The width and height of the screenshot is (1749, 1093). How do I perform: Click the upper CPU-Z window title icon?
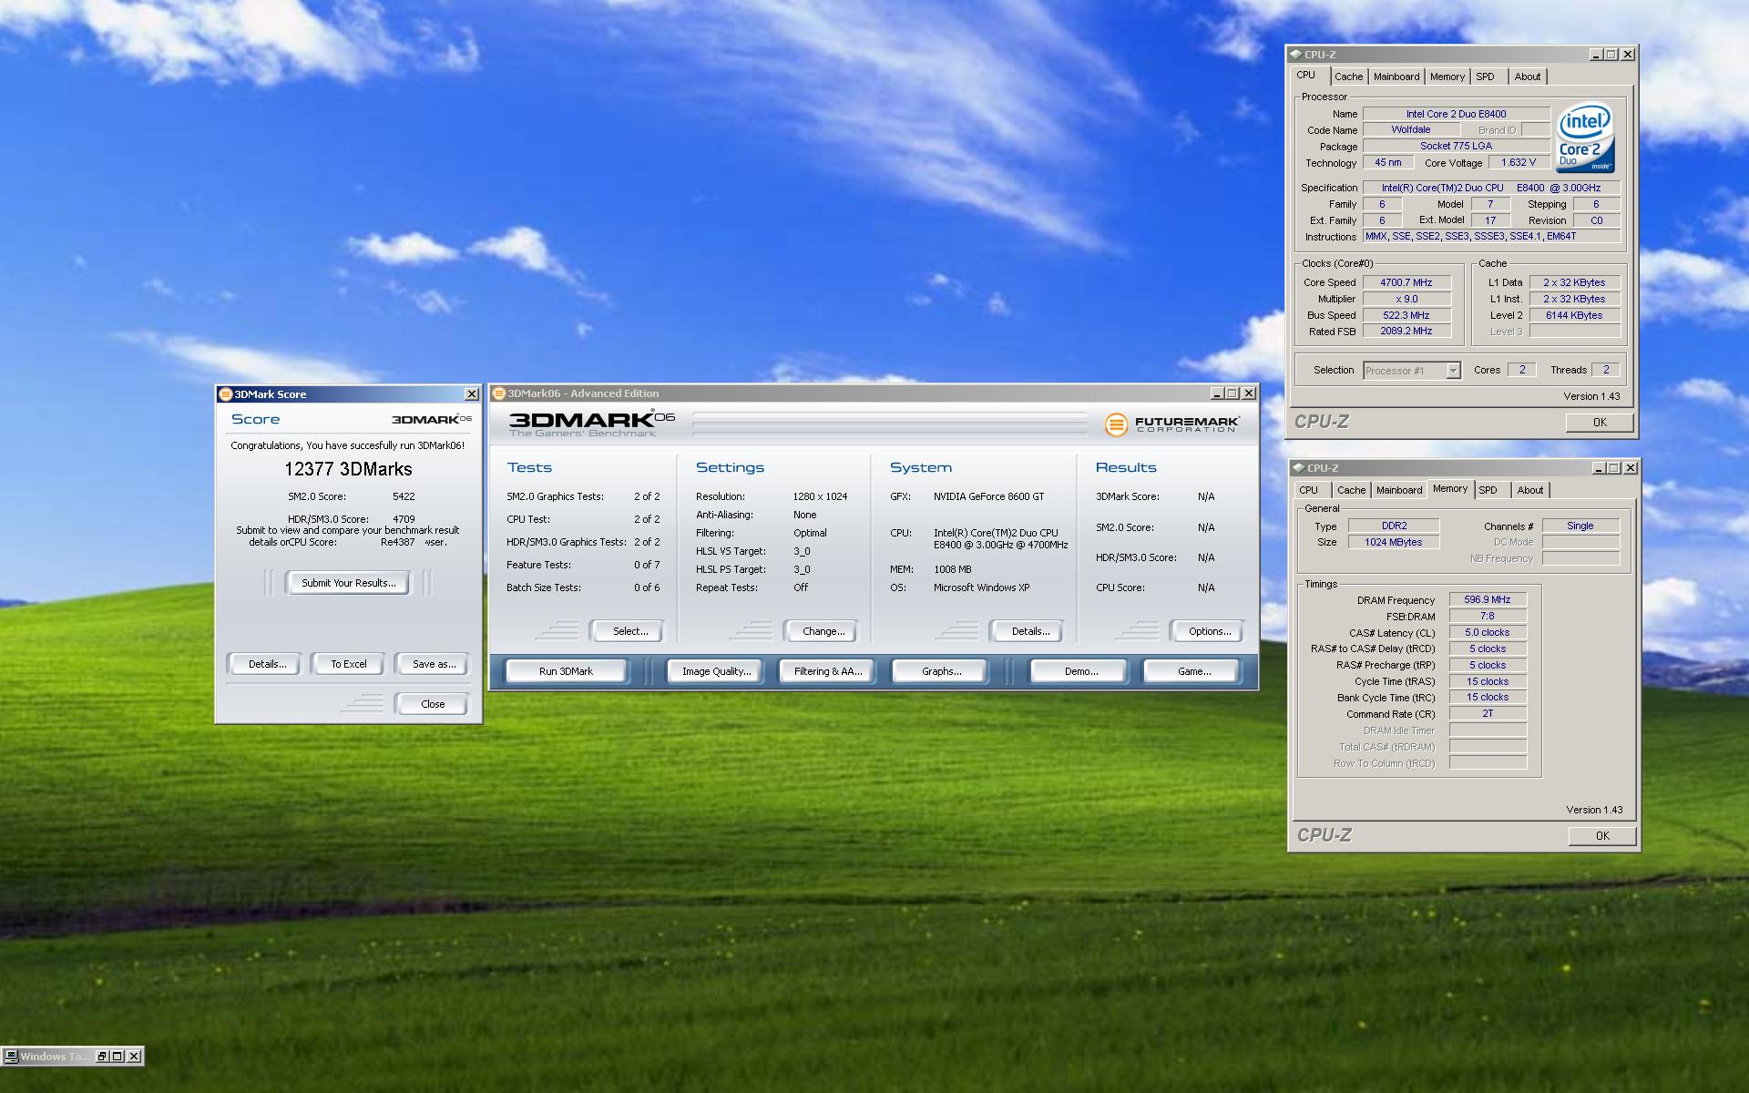[1295, 55]
